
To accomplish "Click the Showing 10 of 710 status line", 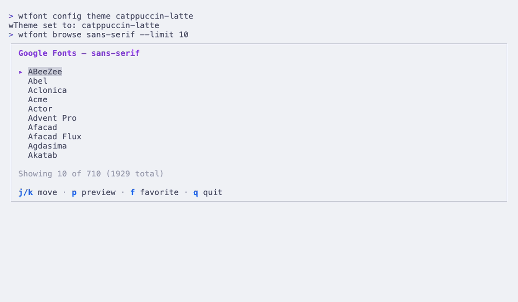I will [91, 174].
